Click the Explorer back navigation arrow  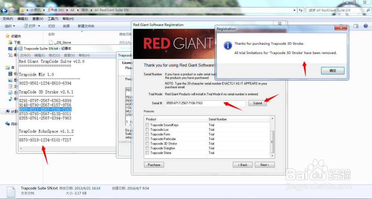coord(4,10)
